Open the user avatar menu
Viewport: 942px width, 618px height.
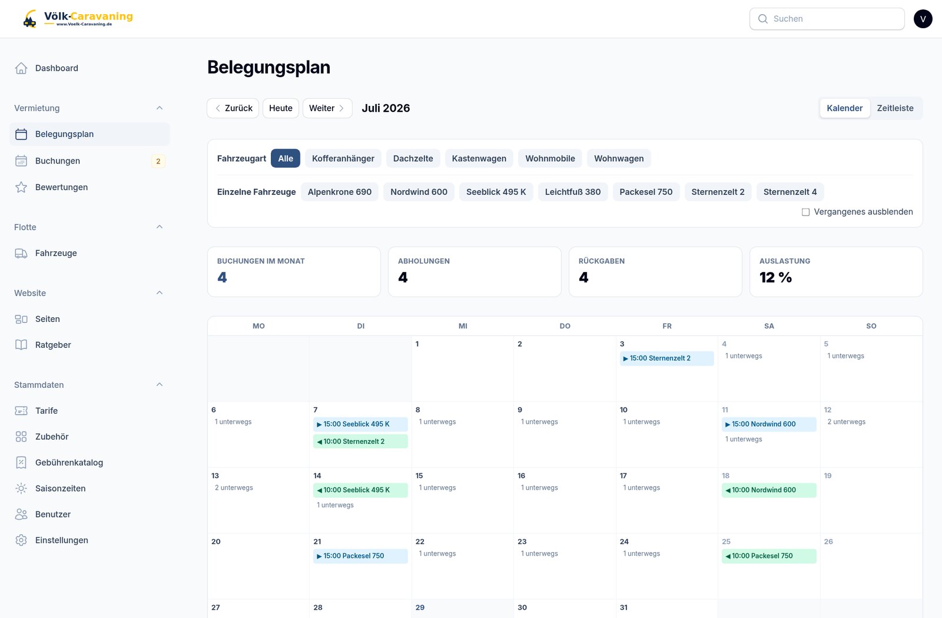(x=923, y=19)
